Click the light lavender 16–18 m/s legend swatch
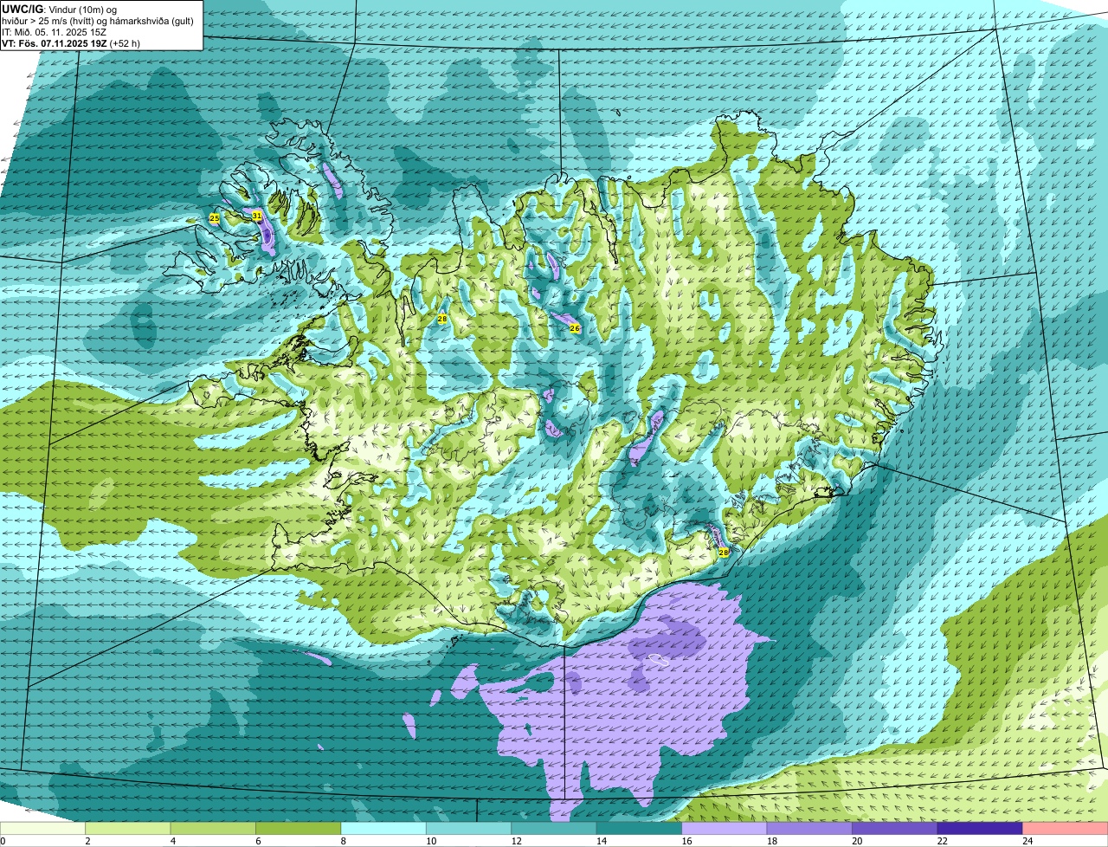Image resolution: width=1108 pixels, height=847 pixels. pyautogui.click(x=725, y=829)
